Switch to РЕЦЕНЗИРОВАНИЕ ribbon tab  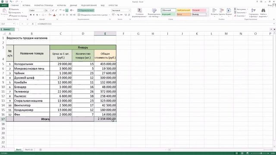point(89,5)
